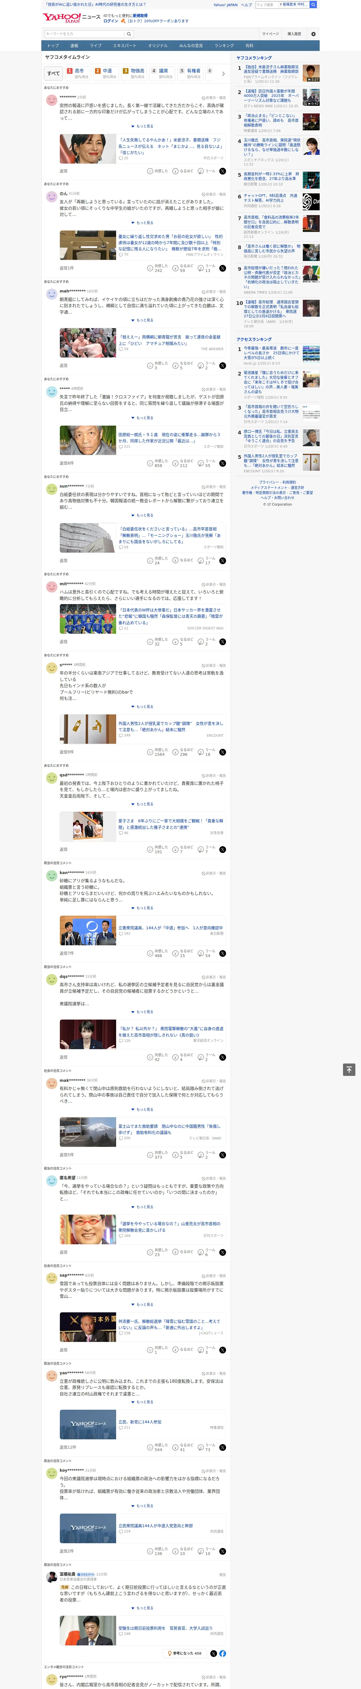Click the X icon beside the Facebook icon

[x=214, y=1654]
